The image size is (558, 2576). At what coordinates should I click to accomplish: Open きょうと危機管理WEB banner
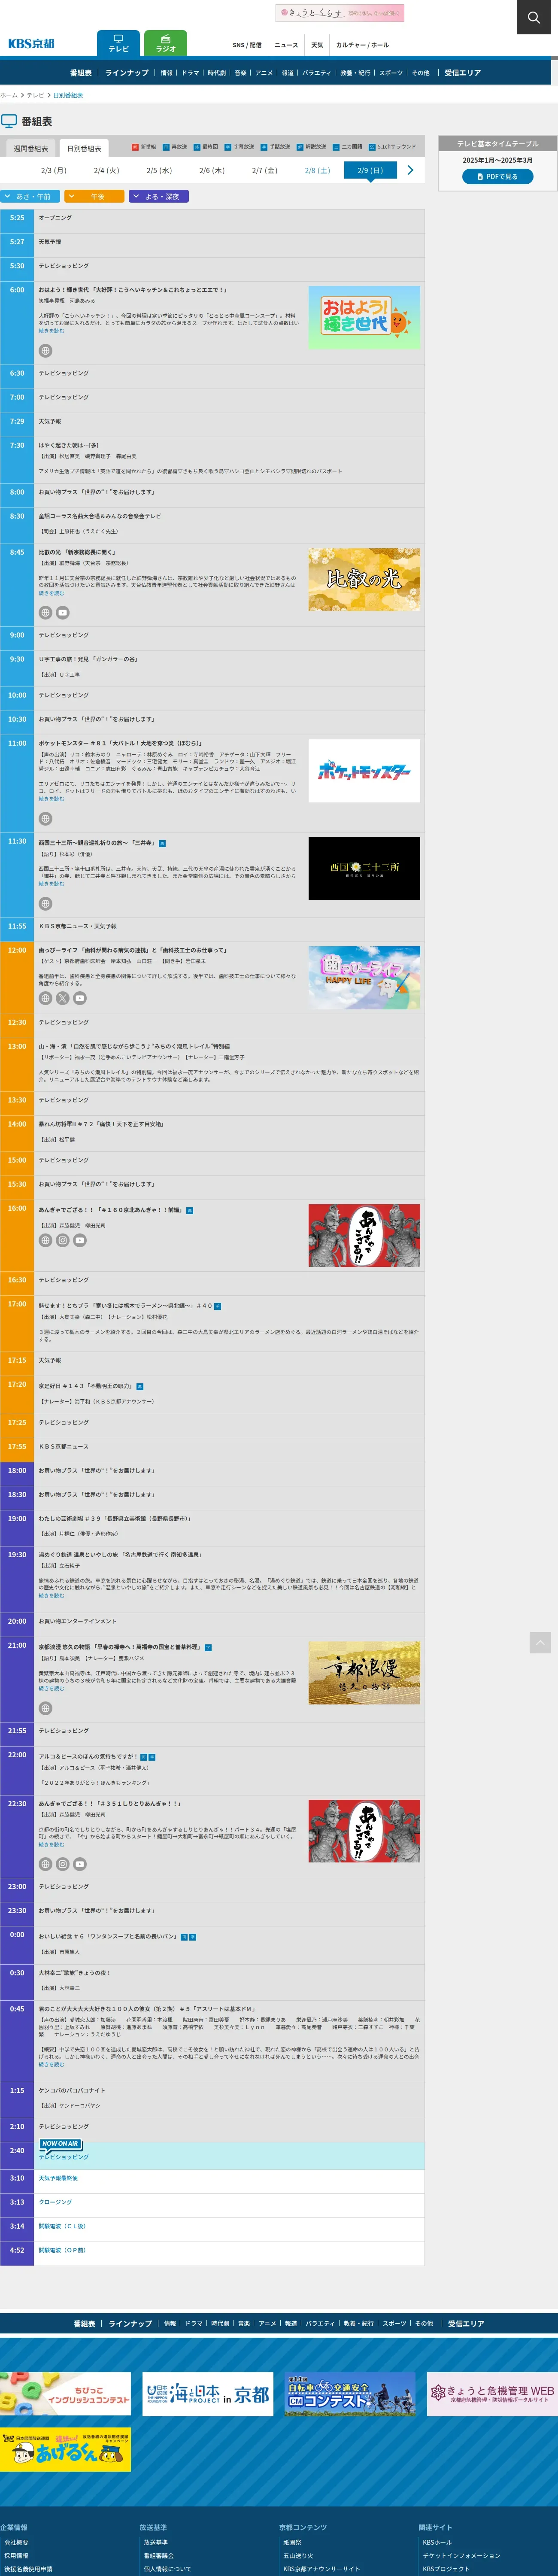click(492, 2394)
